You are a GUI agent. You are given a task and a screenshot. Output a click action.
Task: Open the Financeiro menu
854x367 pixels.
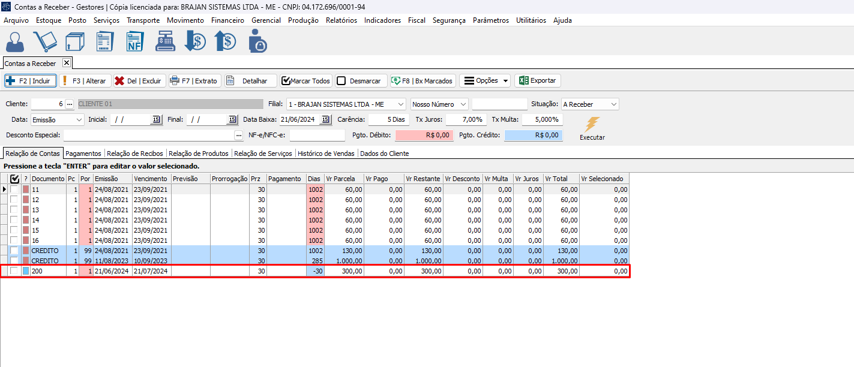click(227, 20)
